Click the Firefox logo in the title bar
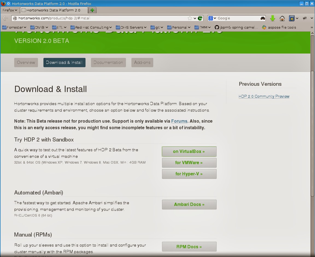This screenshot has height=257, width=315. click(3, 3)
